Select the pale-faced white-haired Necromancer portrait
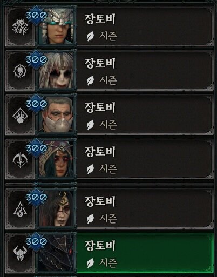Image resolution: width=217 pixels, height=277 pixels. pos(56,71)
